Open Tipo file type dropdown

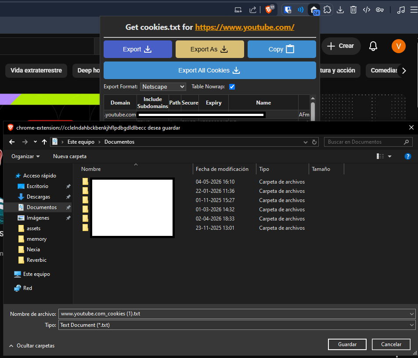click(x=412, y=325)
